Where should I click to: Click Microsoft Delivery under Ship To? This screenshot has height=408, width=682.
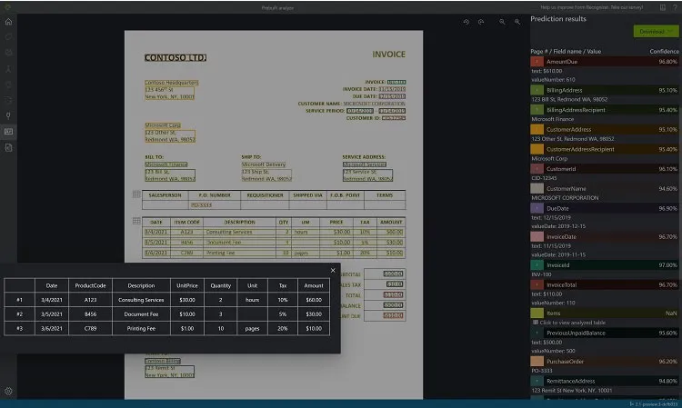pos(264,164)
